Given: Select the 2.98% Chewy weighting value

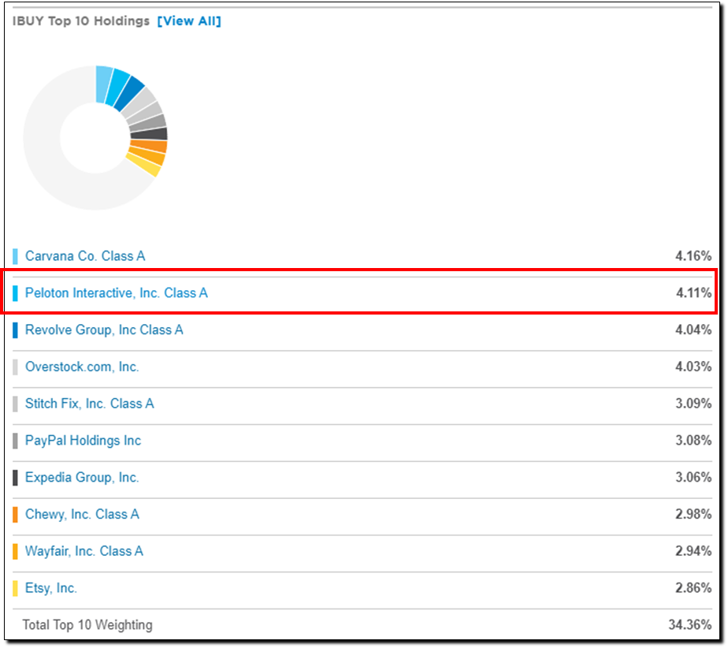Looking at the screenshot, I should [x=693, y=514].
